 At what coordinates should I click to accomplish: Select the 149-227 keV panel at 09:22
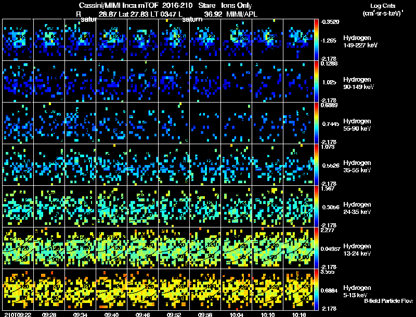(18, 40)
